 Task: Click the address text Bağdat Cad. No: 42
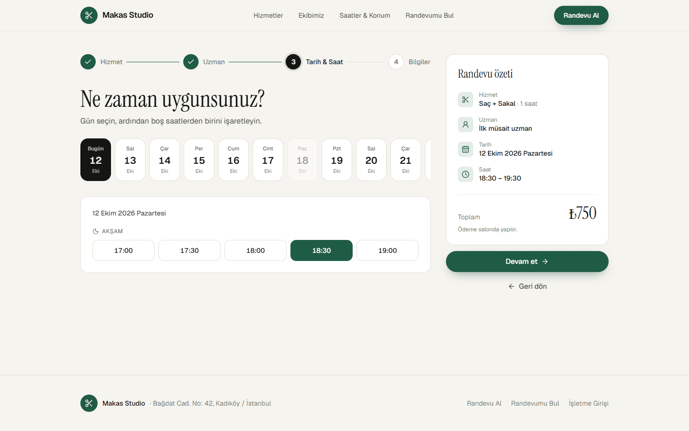click(183, 403)
